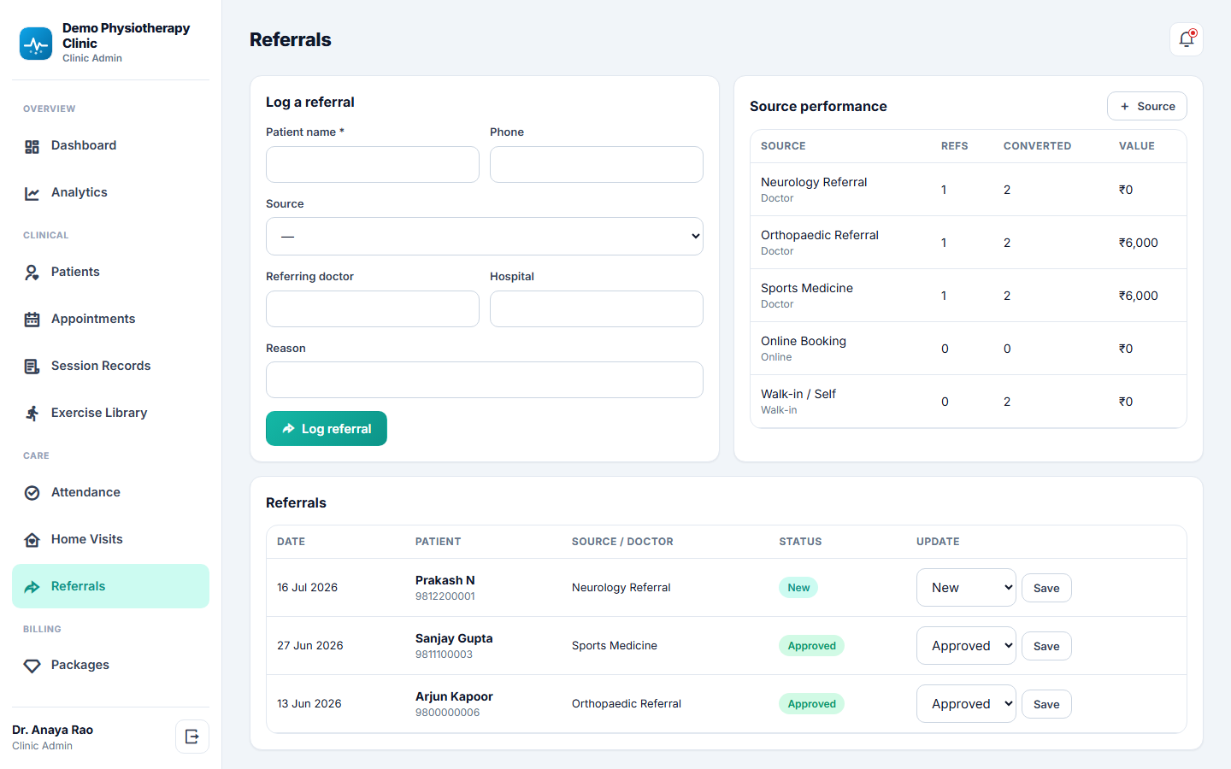This screenshot has width=1231, height=769.
Task: Click the CONVERTED column header
Action: (x=1037, y=146)
